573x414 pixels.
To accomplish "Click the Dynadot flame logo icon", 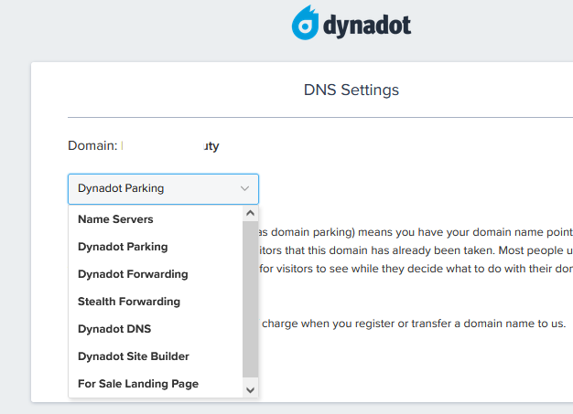I will click(305, 25).
